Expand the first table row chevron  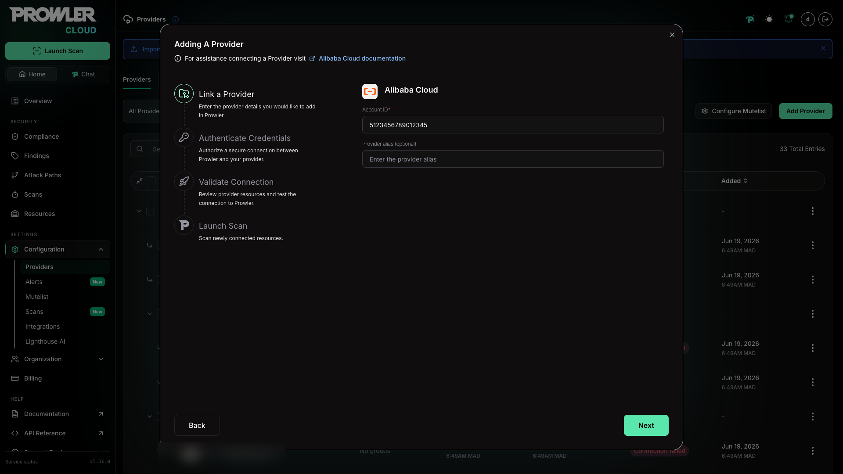[139, 211]
